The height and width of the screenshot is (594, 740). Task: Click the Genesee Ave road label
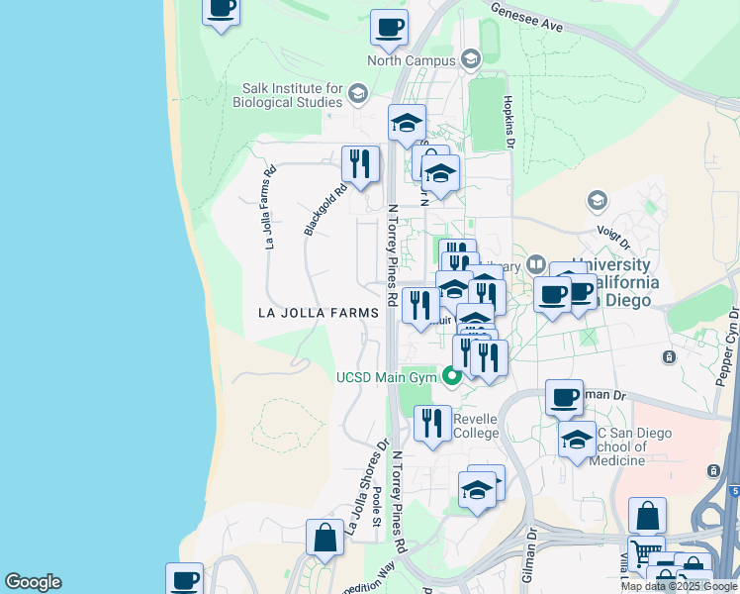526,18
